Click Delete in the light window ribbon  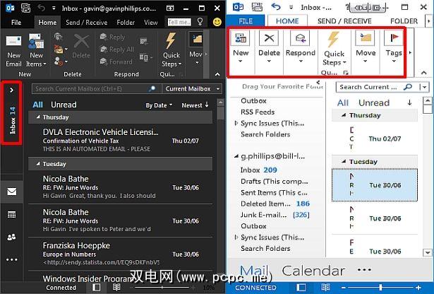tap(269, 47)
